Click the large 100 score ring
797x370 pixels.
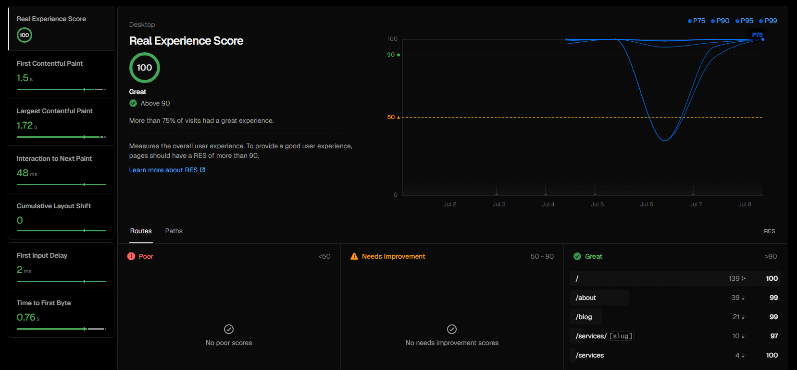click(145, 68)
